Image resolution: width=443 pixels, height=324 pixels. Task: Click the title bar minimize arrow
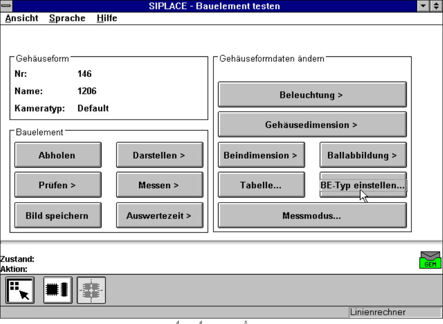pyautogui.click(x=423, y=6)
